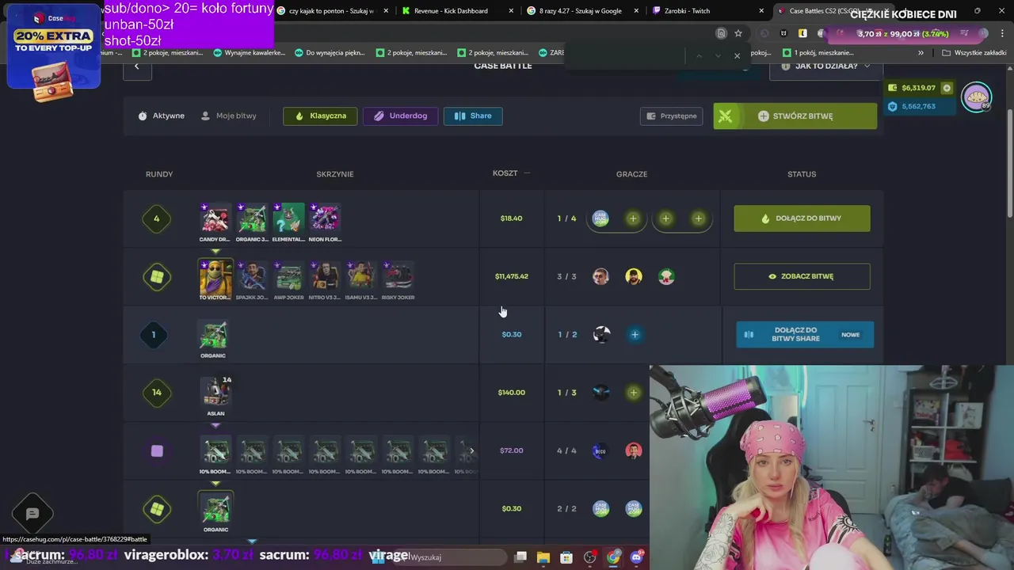The image size is (1014, 570).
Task: Click the crossed swords icon beside Stwórz bitwę
Action: point(725,116)
